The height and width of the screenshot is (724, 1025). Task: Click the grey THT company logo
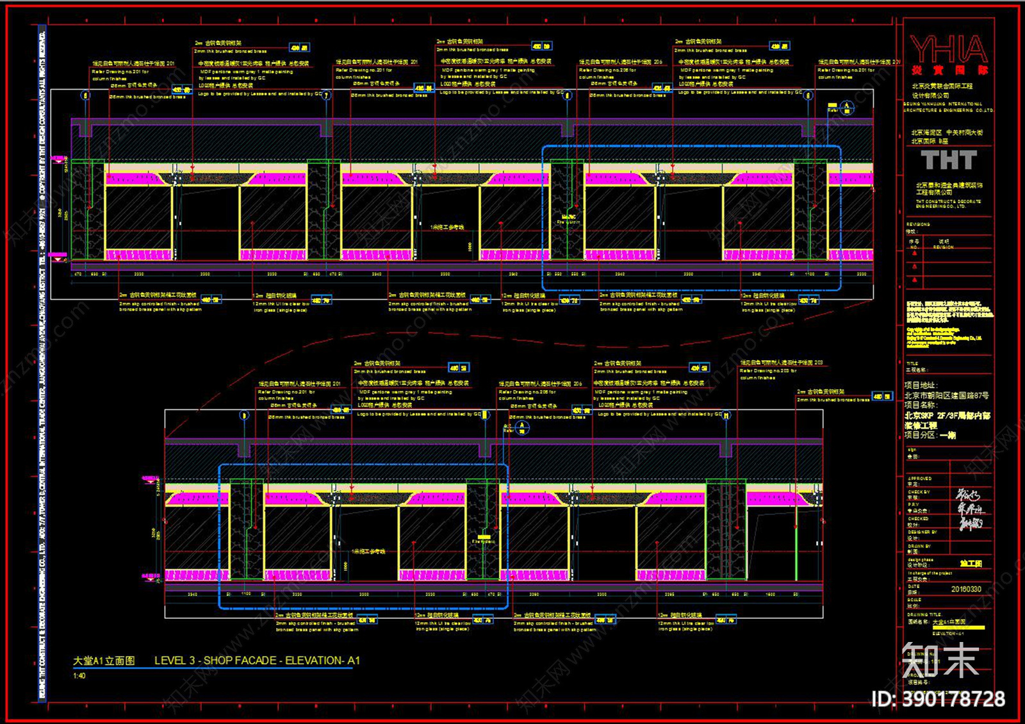point(949,160)
